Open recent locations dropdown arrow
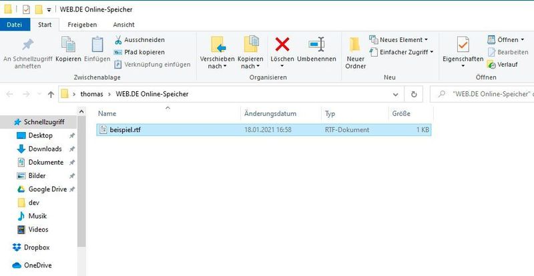Screen dimensions: 534x276 point(39,94)
